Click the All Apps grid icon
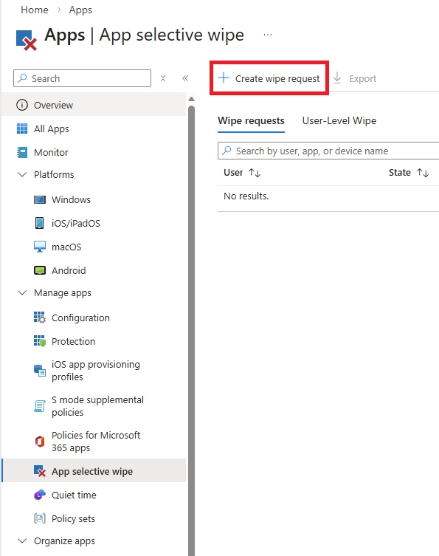 [22, 128]
